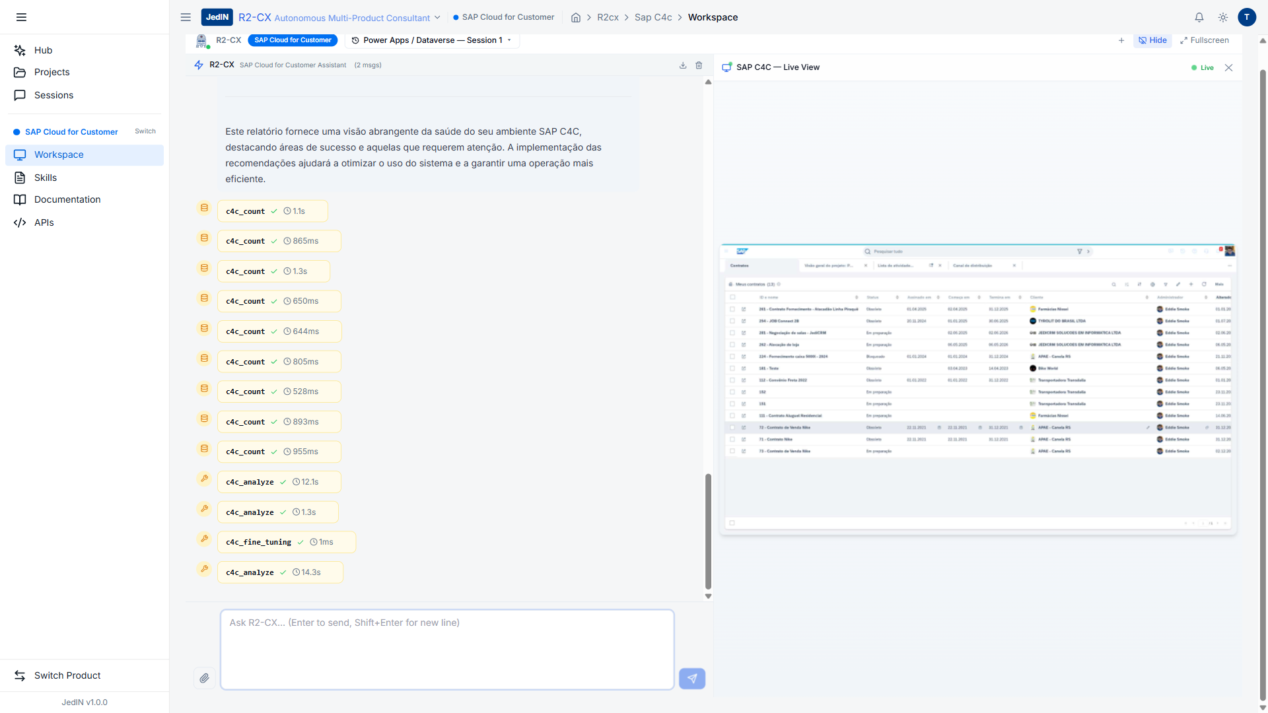Expand the last c4c_analyze 14.3s tool call
The width and height of the screenshot is (1268, 713).
pyautogui.click(x=280, y=572)
